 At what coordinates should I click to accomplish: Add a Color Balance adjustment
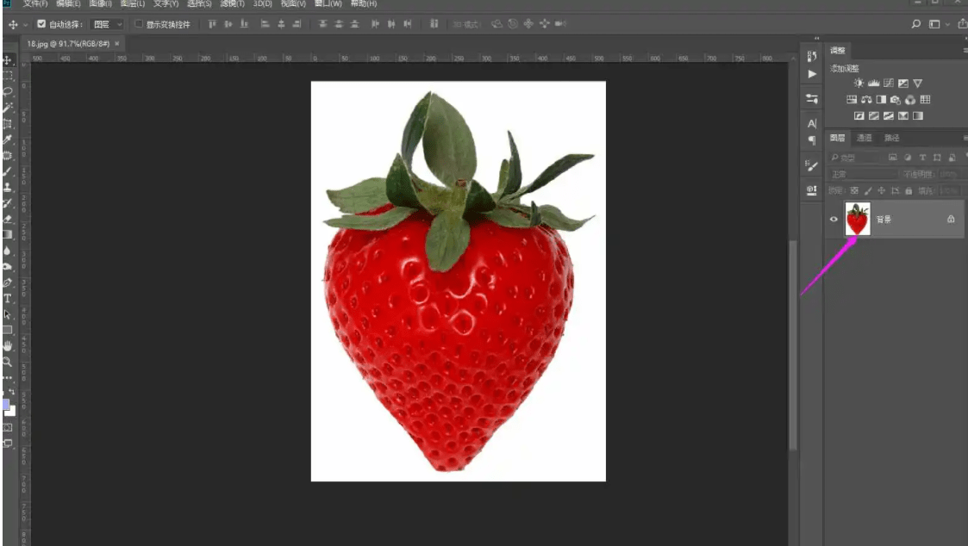(866, 100)
